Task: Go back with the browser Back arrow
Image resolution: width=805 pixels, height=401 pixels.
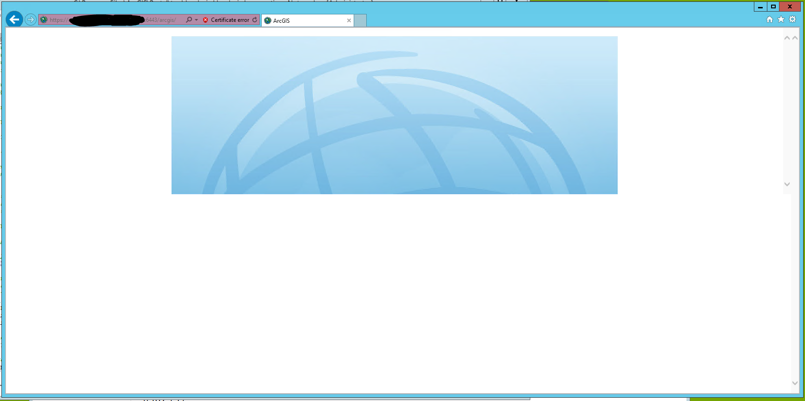Action: (x=14, y=20)
